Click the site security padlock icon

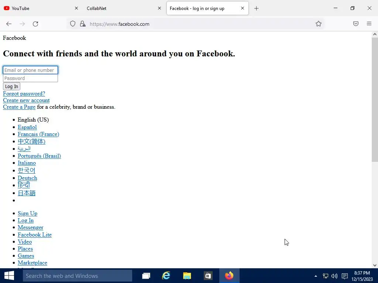(83, 24)
